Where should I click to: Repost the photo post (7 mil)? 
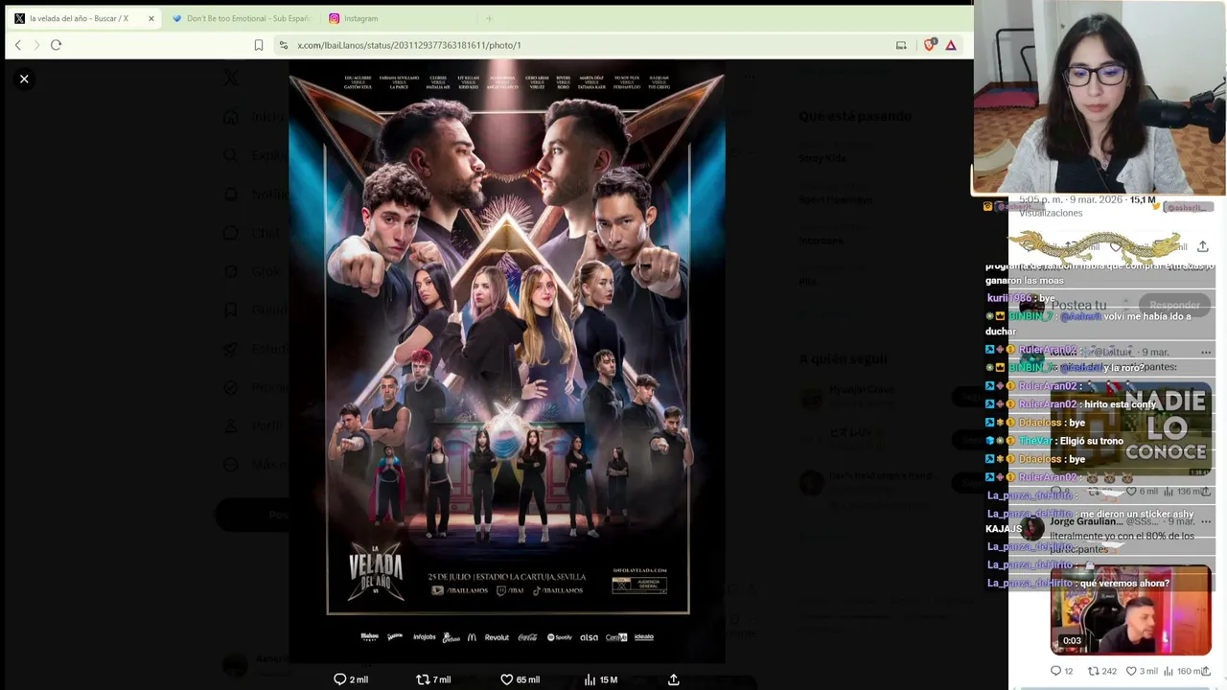(432, 679)
